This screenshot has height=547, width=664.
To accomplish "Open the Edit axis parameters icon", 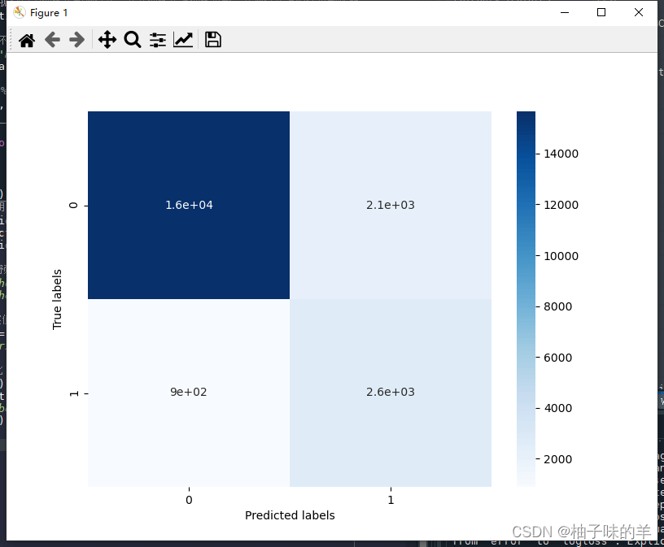I will pos(183,40).
